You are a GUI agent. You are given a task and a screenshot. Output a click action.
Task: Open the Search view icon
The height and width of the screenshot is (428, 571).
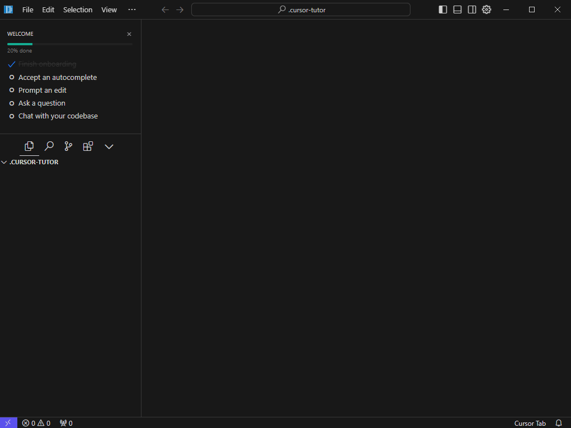(x=49, y=146)
